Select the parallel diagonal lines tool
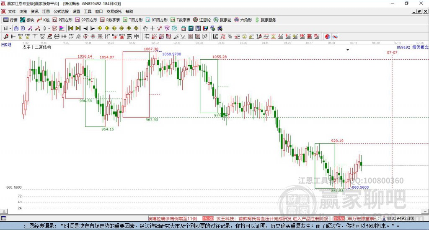Screen dimensions: 429x230 pyautogui.click(x=204, y=36)
